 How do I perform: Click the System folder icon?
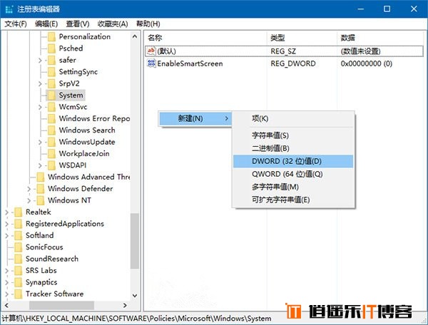click(x=51, y=96)
